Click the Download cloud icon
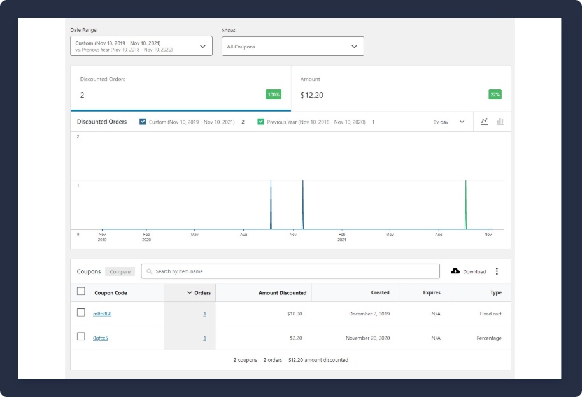The height and width of the screenshot is (397, 582). 455,271
